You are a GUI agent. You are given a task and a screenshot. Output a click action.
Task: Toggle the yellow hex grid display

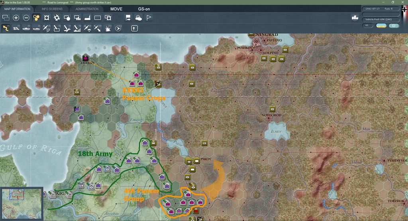click(x=36, y=18)
